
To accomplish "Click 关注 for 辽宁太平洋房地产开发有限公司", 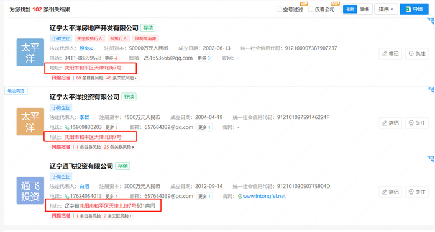I will click(x=417, y=54).
